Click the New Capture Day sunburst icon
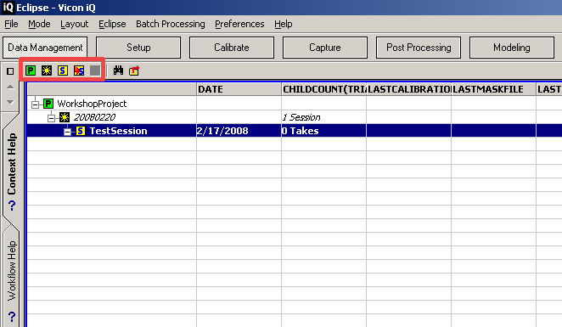Viewport: 562px width, 327px height. [47, 70]
